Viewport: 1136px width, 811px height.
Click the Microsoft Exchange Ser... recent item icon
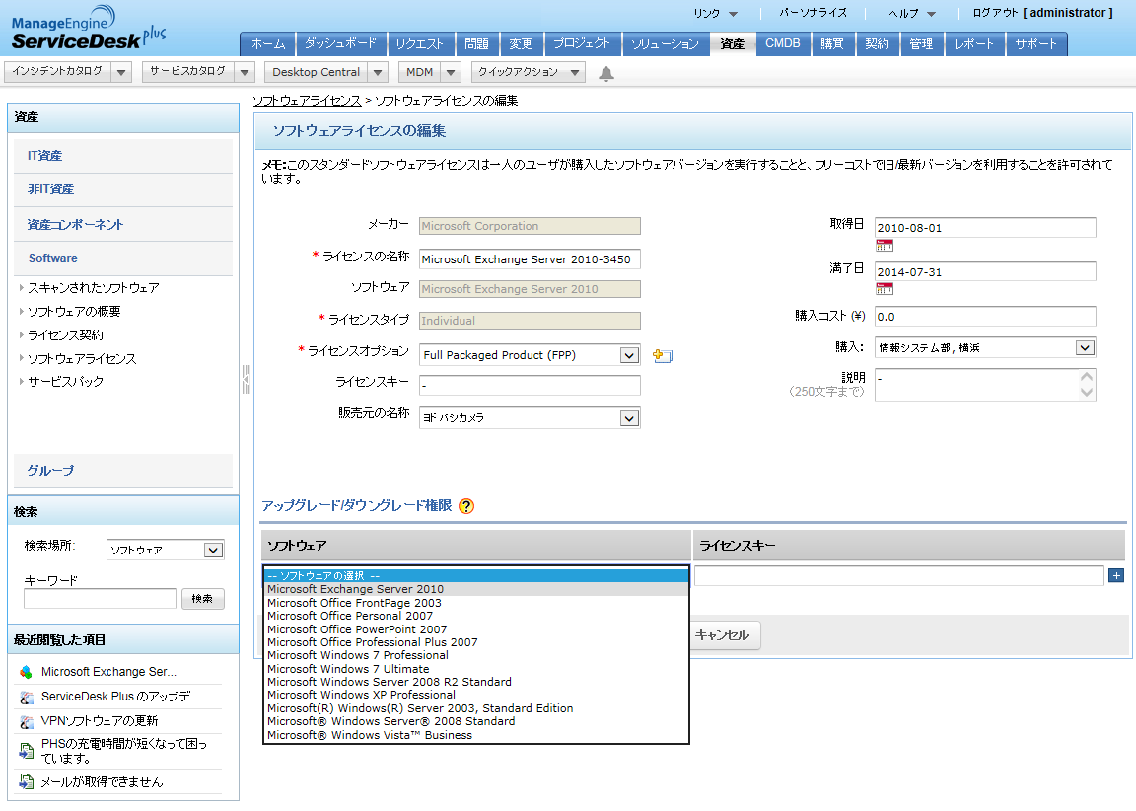point(26,672)
